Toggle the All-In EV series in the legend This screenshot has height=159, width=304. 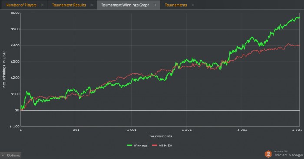tap(162, 146)
